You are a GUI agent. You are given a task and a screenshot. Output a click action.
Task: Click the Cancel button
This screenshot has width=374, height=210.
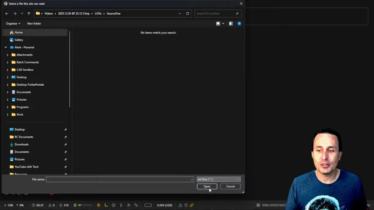click(x=230, y=186)
